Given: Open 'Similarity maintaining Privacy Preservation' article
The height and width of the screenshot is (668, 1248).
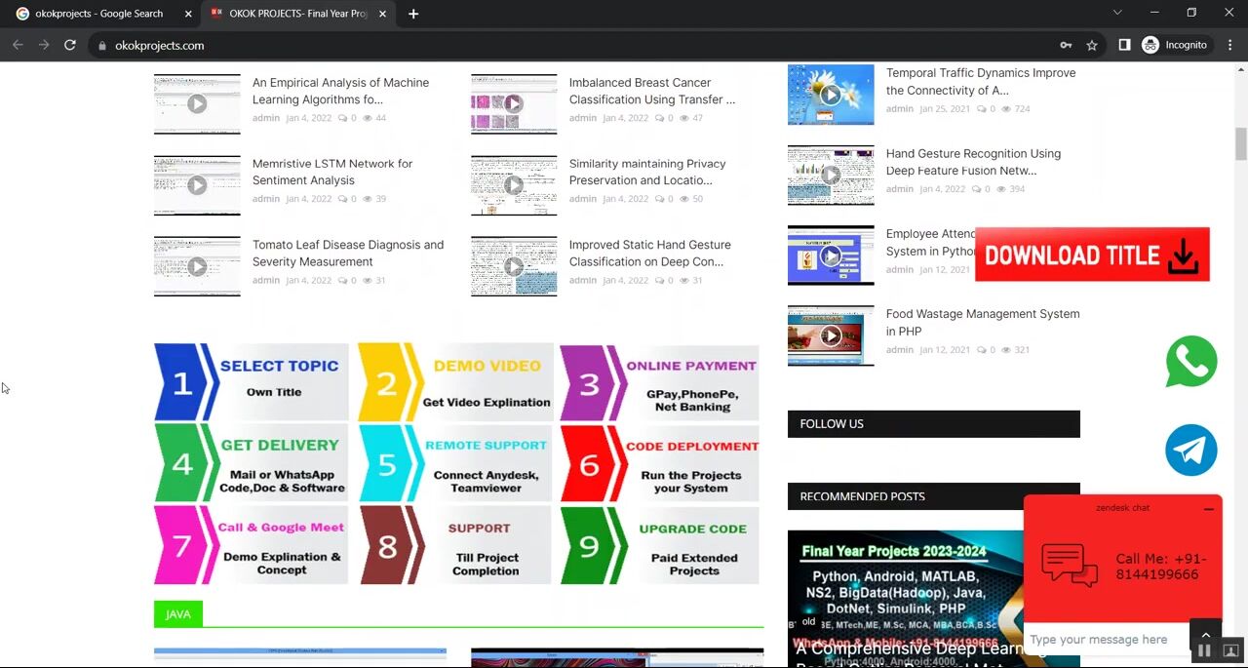Looking at the screenshot, I should tap(647, 172).
